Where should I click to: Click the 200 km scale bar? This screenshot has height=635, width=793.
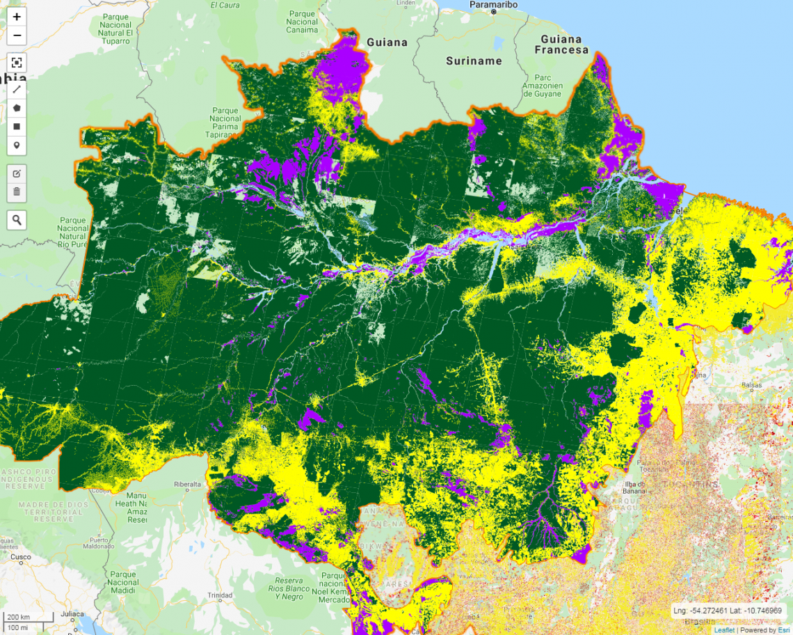29,618
